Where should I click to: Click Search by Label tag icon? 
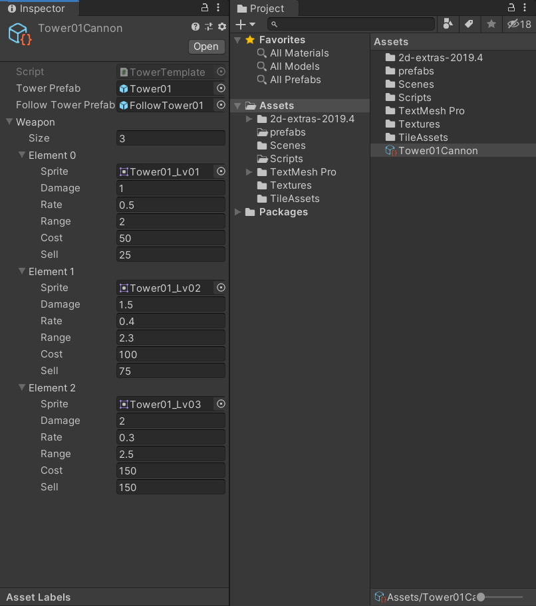point(469,24)
